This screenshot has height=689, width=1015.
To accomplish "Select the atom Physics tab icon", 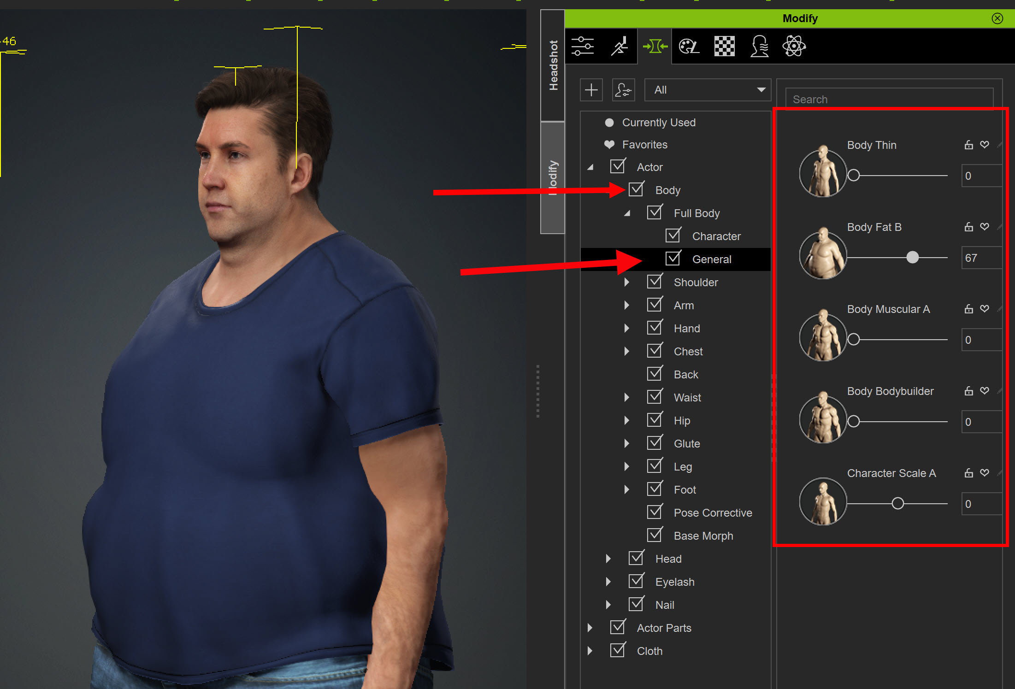I will click(x=794, y=46).
